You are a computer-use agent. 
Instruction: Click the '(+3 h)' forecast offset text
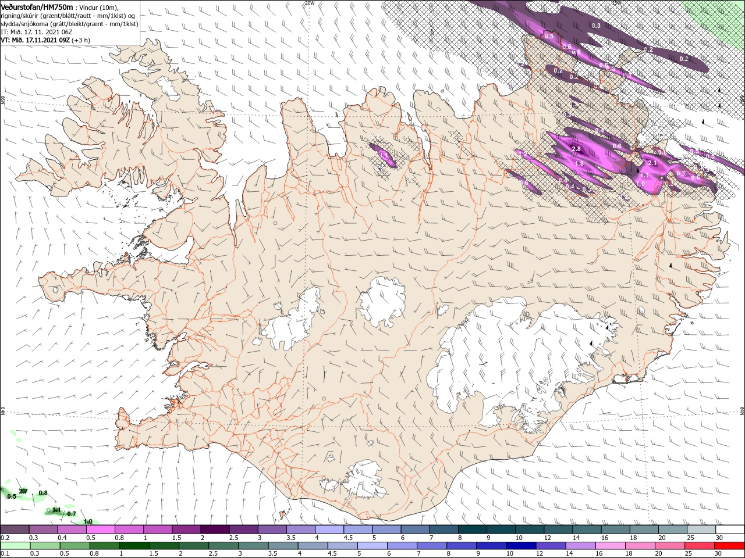81,40
